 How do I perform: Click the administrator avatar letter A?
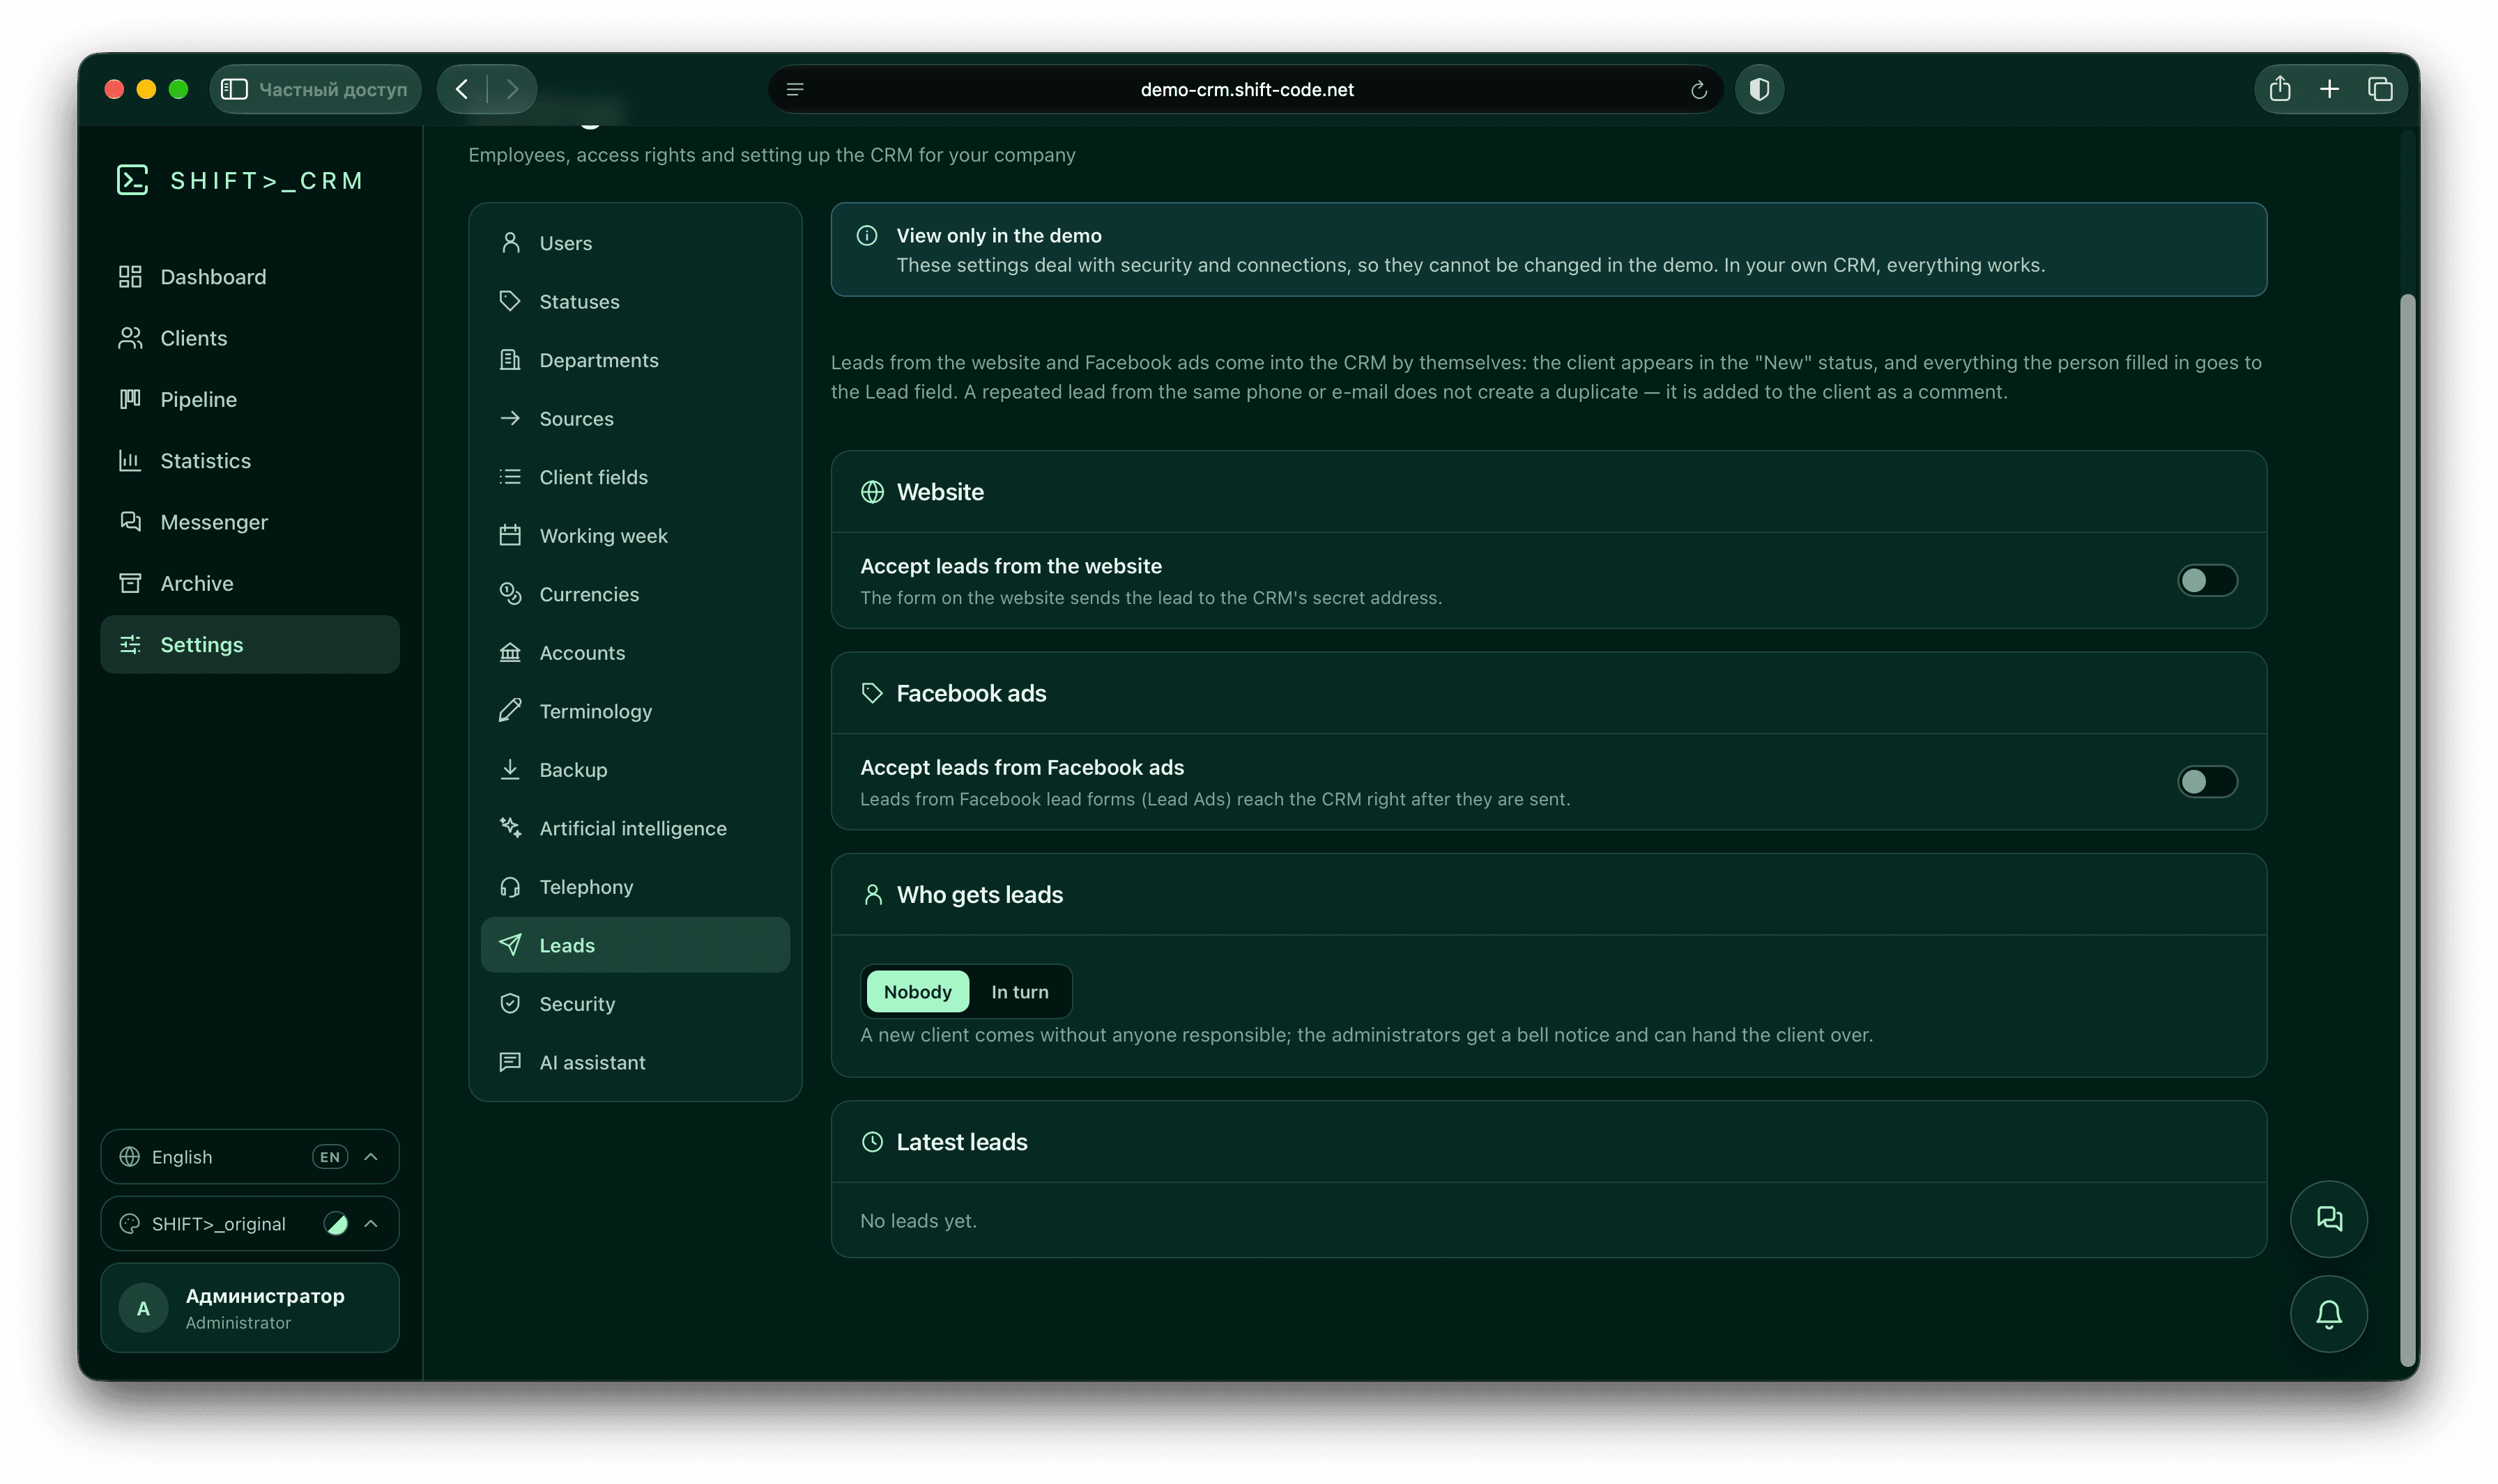(143, 1308)
